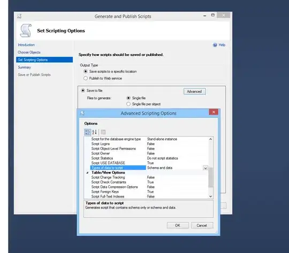Click the Alphabetical sort icon
This screenshot has height=253, width=289.
coord(94,132)
